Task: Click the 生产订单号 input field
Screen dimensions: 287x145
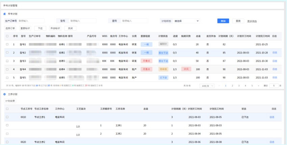Action: pyautogui.click(x=31, y=21)
